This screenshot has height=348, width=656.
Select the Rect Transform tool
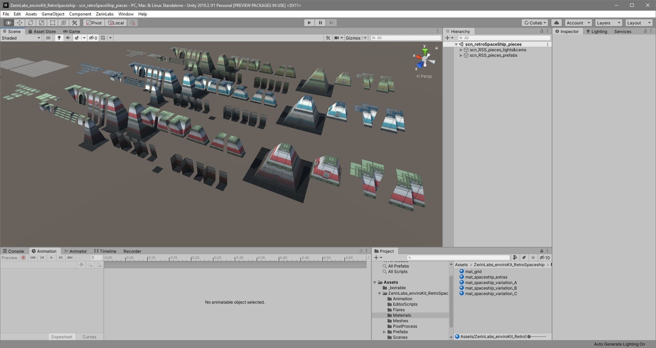pyautogui.click(x=53, y=23)
